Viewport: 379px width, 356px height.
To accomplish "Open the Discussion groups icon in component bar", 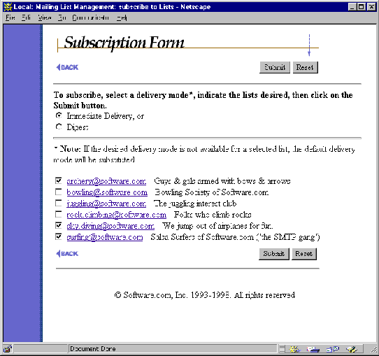I will (x=333, y=349).
